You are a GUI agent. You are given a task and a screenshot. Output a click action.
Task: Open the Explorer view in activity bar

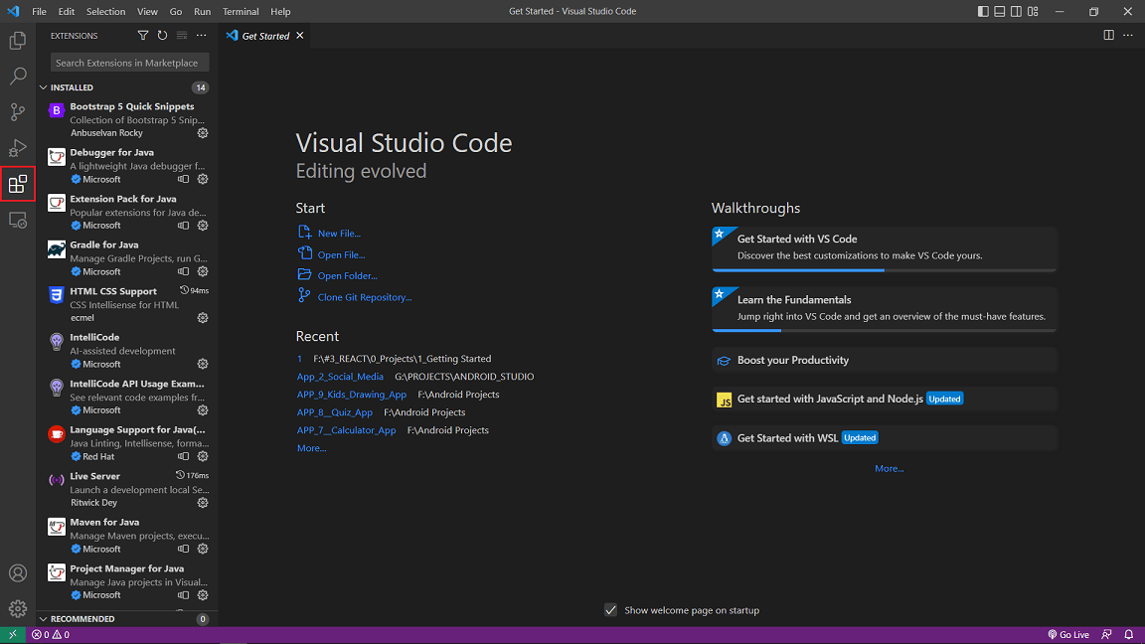pyautogui.click(x=18, y=40)
